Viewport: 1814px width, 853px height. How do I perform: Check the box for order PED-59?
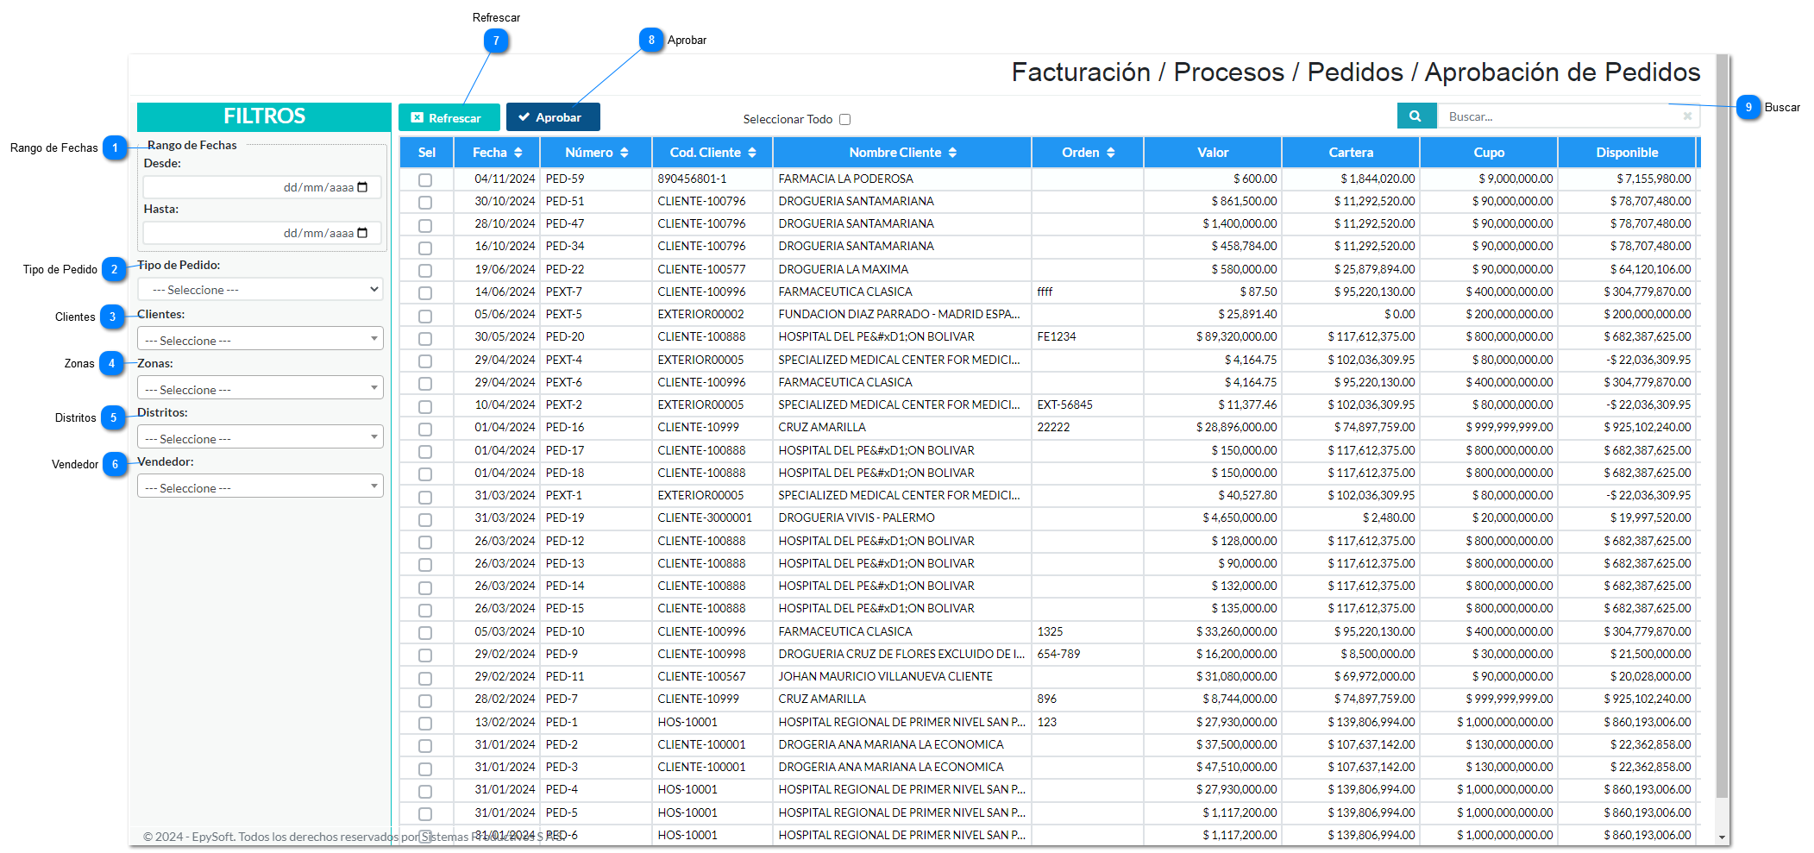coord(425,180)
